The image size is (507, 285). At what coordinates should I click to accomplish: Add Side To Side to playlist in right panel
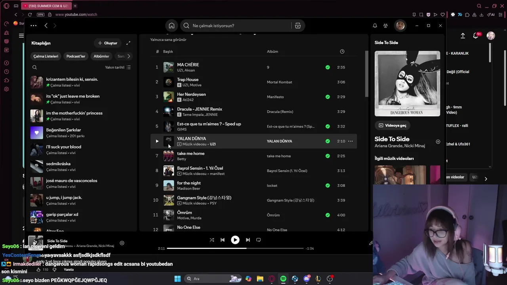point(438,142)
